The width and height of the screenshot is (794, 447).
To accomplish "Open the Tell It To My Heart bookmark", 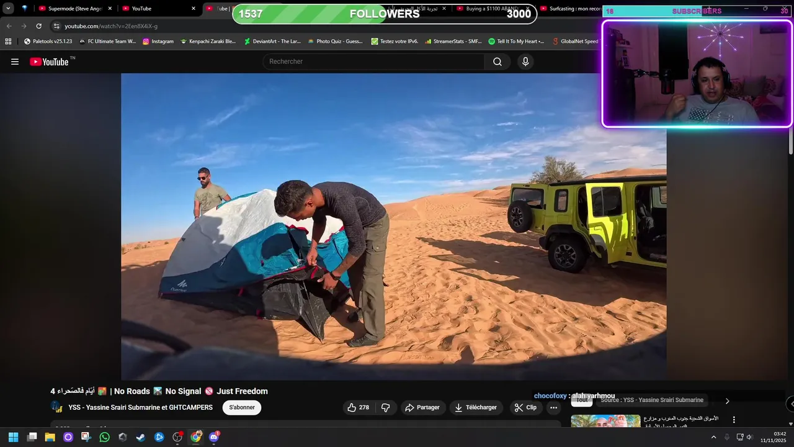I will tap(516, 42).
